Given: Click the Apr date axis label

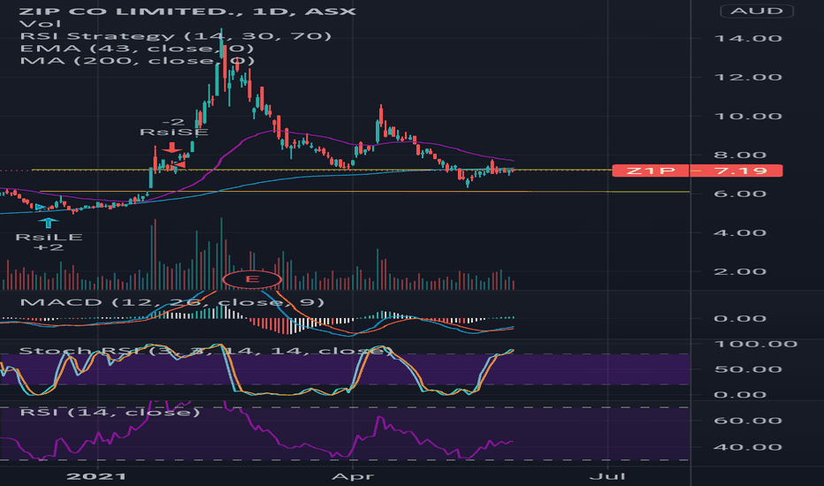Looking at the screenshot, I should point(353,476).
